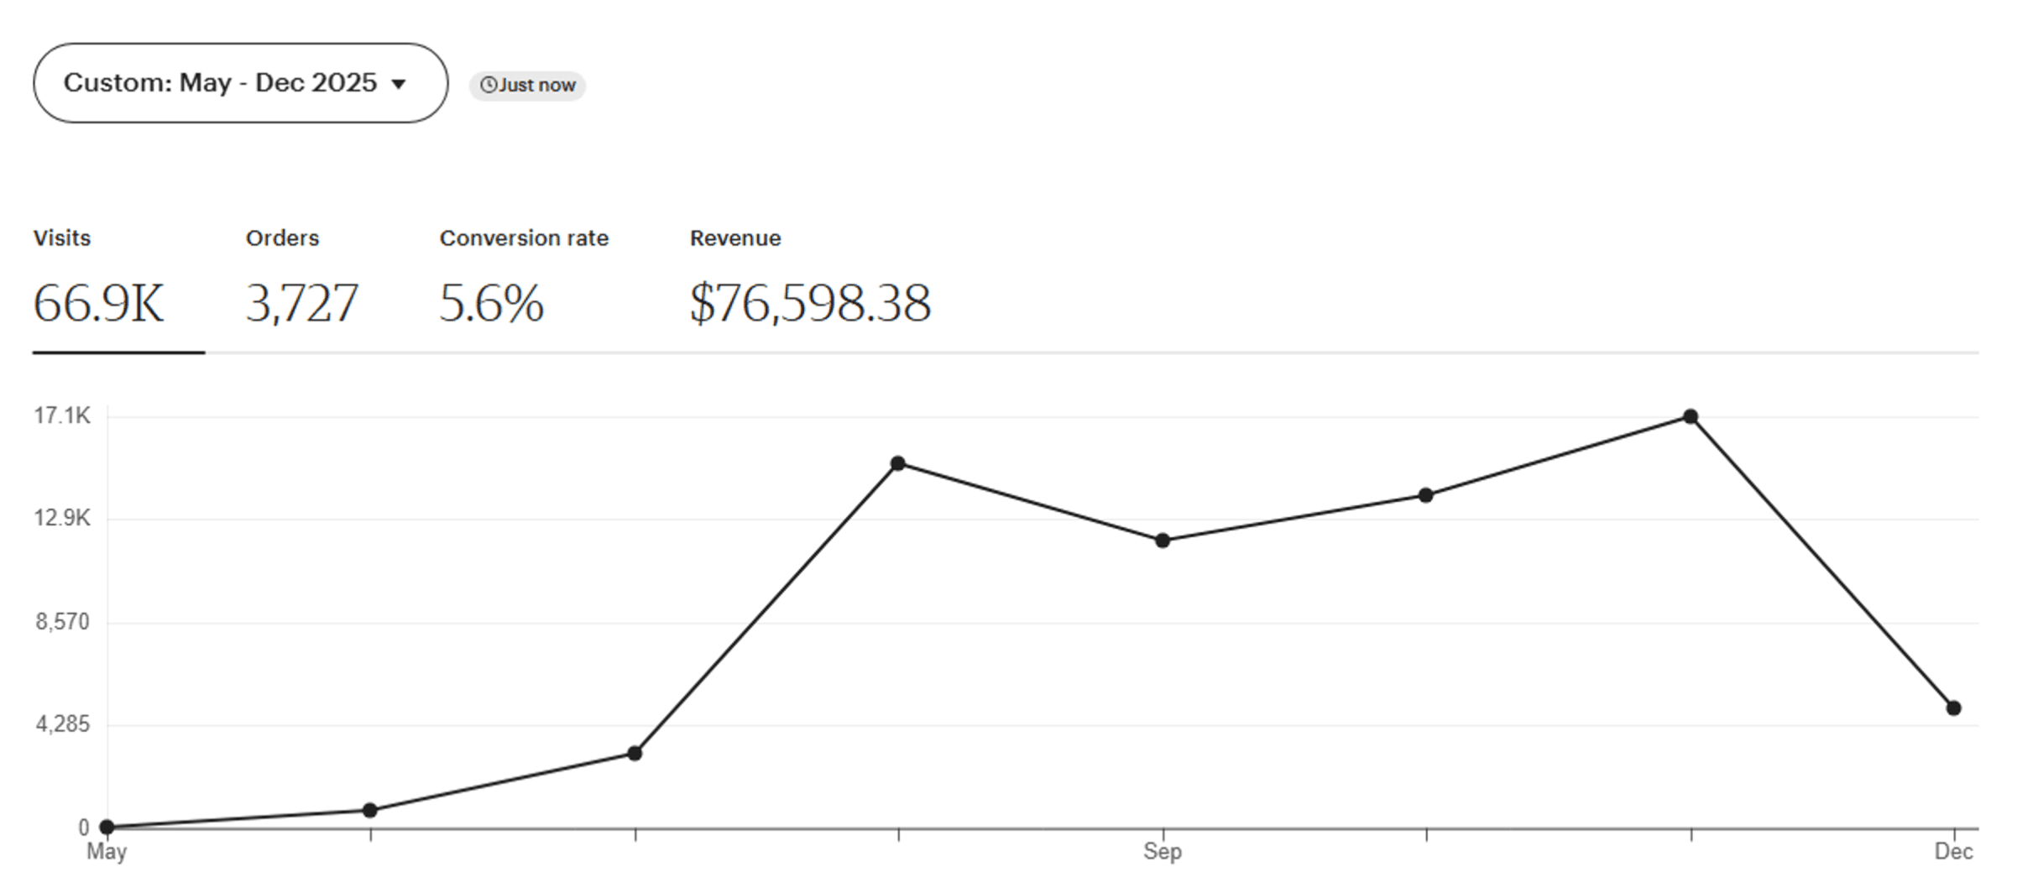Click the 3,727 orders value

coord(303,304)
